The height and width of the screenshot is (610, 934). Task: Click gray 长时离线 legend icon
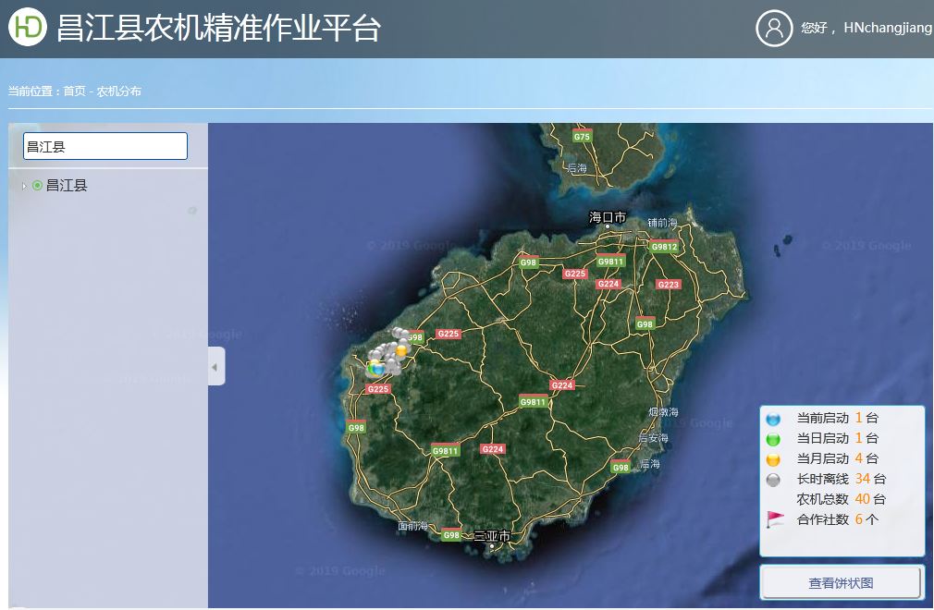coord(774,480)
